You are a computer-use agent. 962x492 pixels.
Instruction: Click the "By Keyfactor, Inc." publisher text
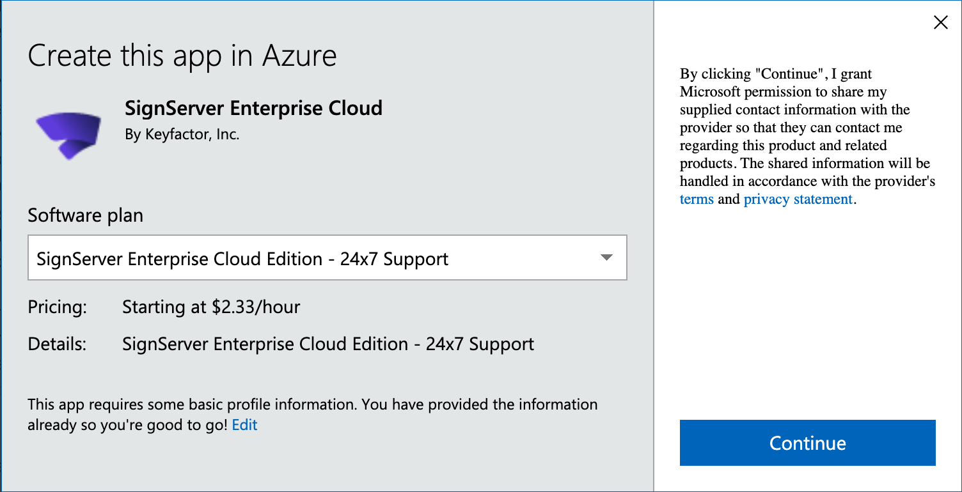click(x=182, y=135)
